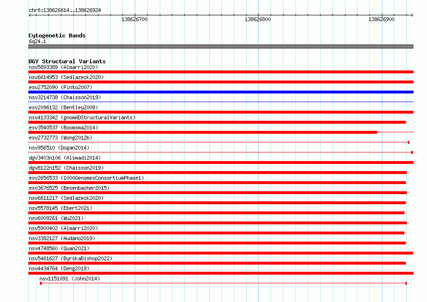This screenshot has width=427, height=302.
Task: Select the nsv5578145 (Ebert2021) label
Action: [60, 208]
